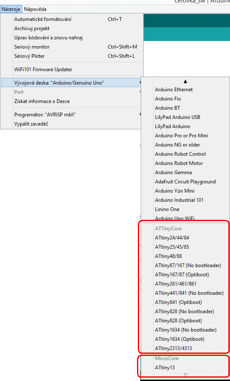This screenshot has width=230, height=381.
Task: Open the Nápověda menu
Action: click(x=35, y=9)
